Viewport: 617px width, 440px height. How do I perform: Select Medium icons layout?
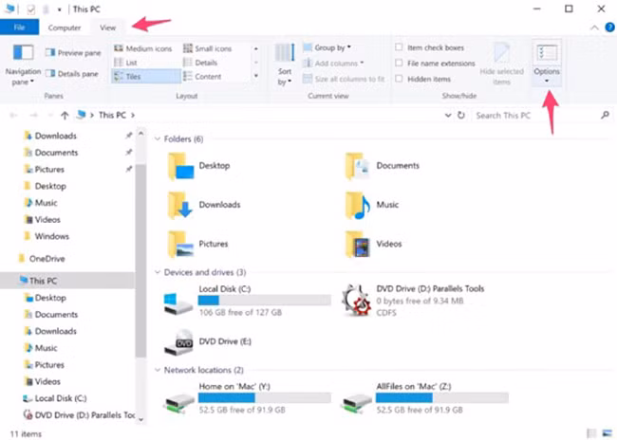click(x=142, y=48)
